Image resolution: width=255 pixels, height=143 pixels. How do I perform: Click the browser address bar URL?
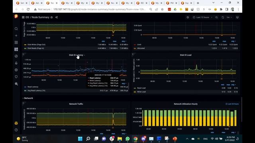(x=99, y=10)
